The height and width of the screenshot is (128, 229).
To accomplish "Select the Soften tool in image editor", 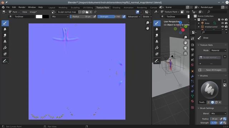I will [5, 29].
